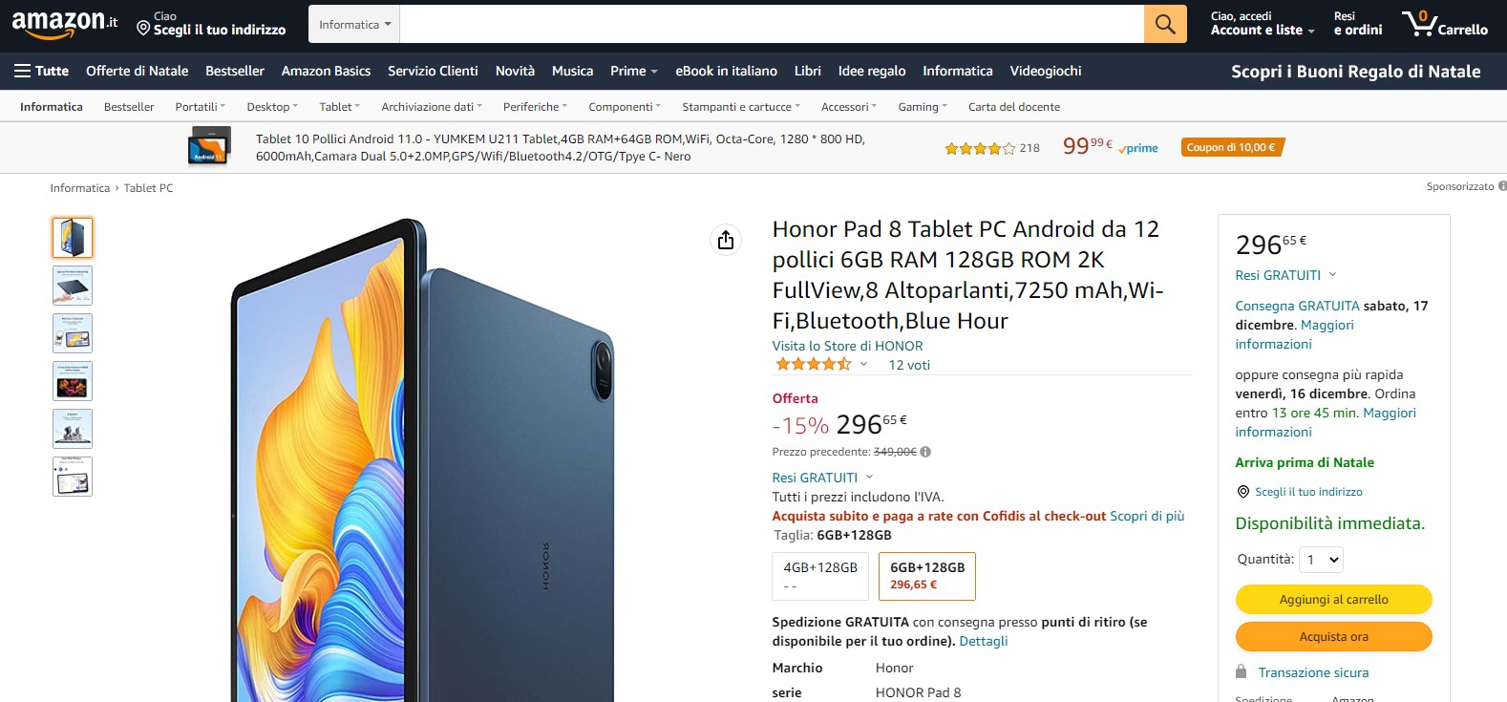Click the Amazon.it logo

(64, 24)
